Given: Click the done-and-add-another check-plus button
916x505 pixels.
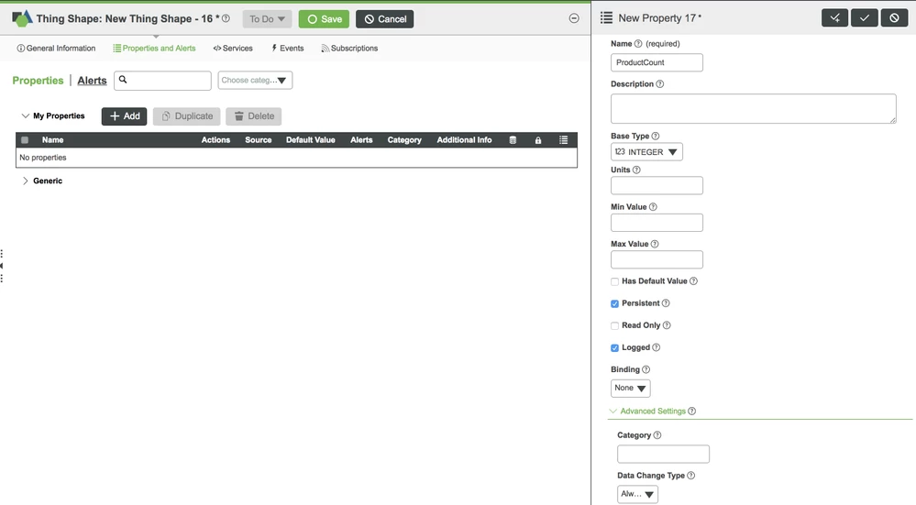Looking at the screenshot, I should point(834,18).
